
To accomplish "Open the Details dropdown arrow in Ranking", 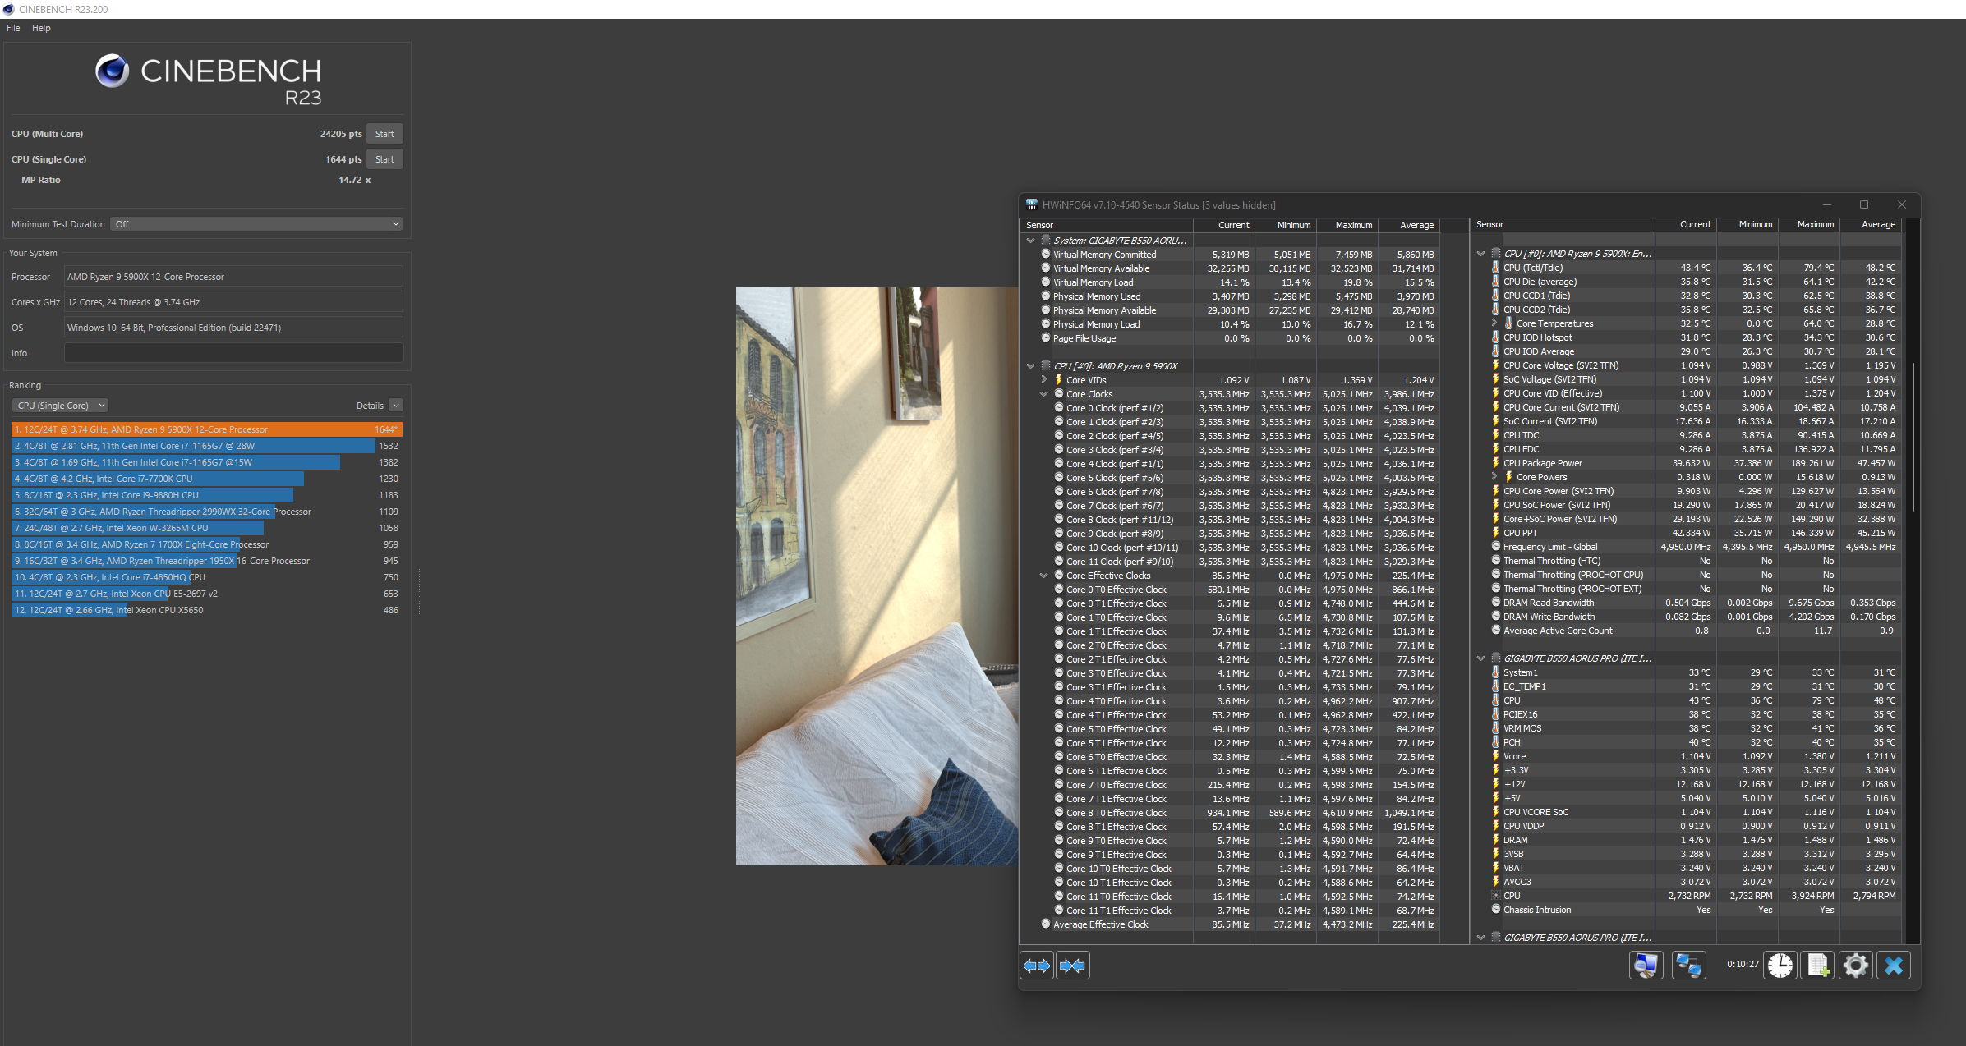I will coord(396,406).
